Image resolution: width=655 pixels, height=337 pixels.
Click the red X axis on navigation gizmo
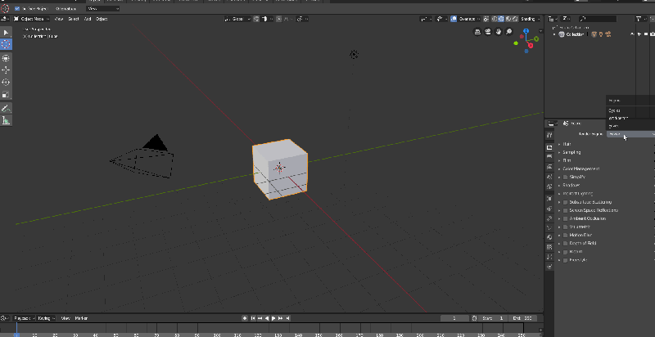pos(531,45)
